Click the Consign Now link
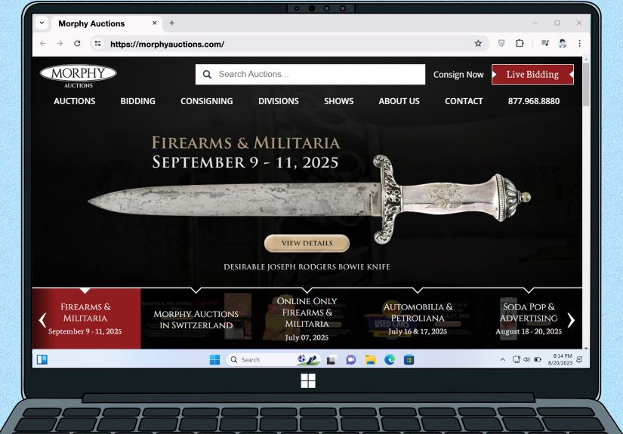 (x=458, y=75)
